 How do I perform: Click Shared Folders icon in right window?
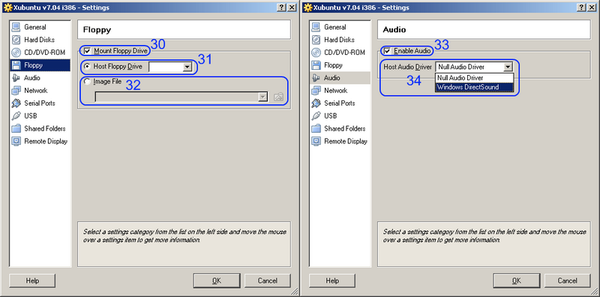pyautogui.click(x=316, y=128)
